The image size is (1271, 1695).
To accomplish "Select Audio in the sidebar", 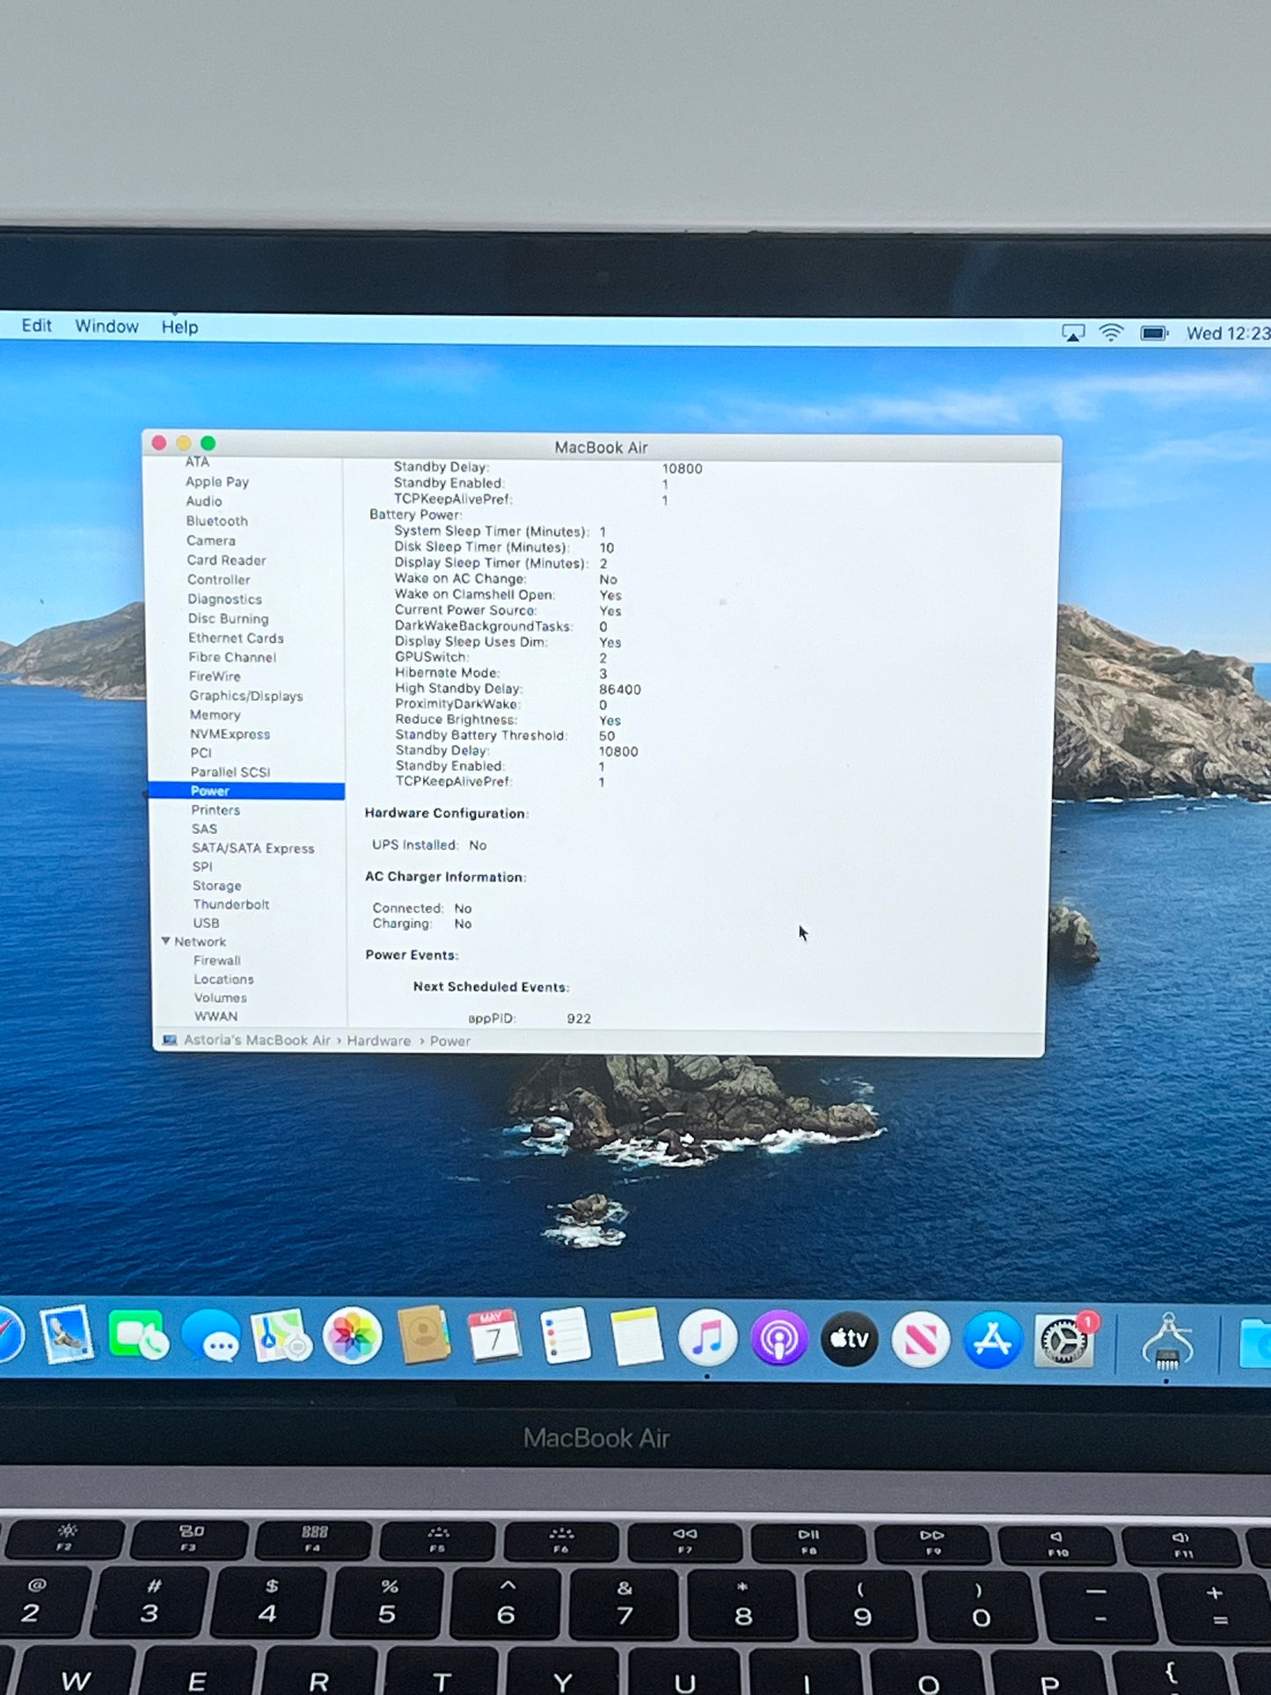I will pyautogui.click(x=204, y=501).
